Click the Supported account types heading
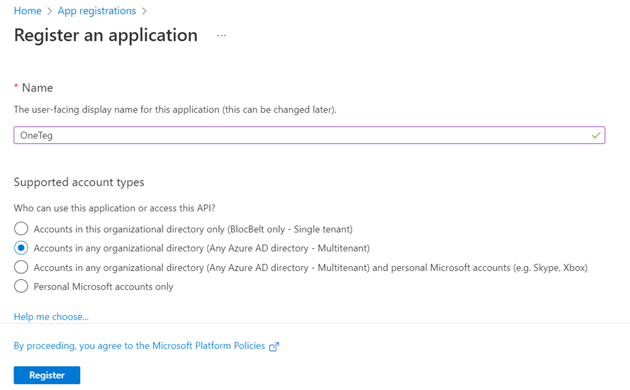The image size is (630, 390). coord(79,182)
